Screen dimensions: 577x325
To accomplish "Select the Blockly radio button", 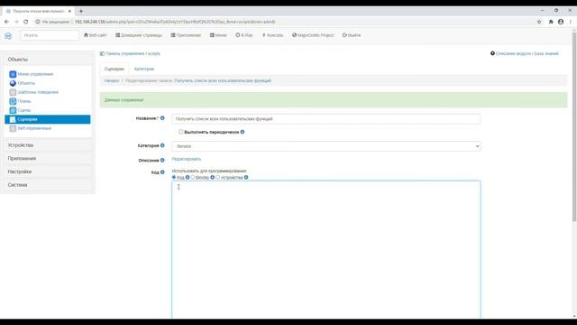I will 193,177.
